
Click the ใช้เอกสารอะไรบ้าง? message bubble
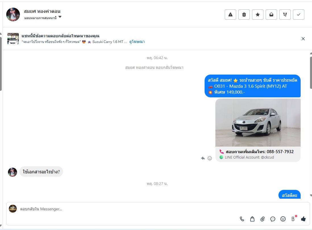41,172
